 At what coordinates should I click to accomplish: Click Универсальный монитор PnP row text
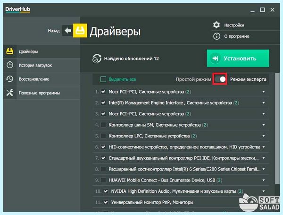152,202
